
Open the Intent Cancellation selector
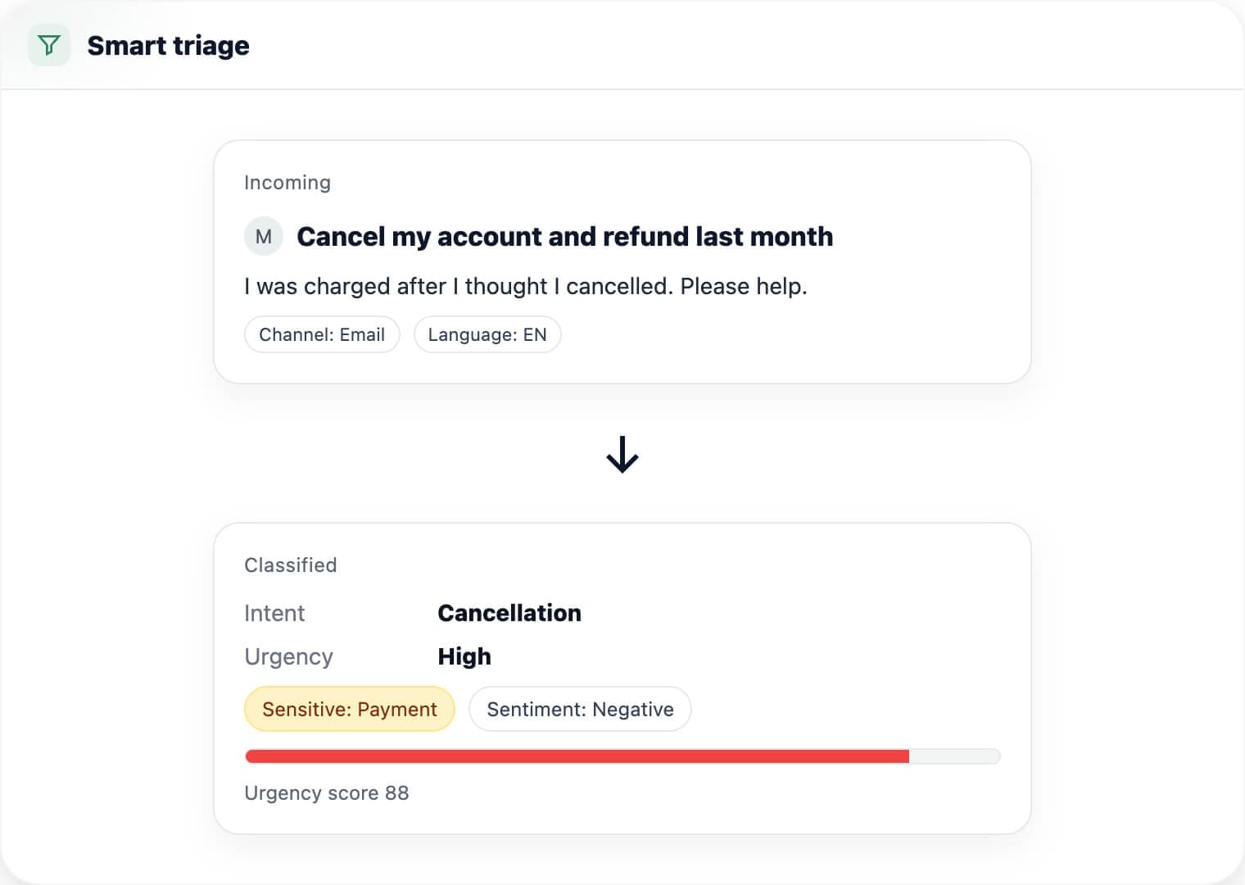click(x=509, y=613)
